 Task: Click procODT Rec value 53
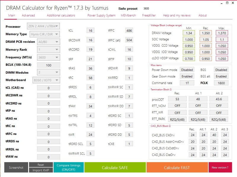click(177, 99)
